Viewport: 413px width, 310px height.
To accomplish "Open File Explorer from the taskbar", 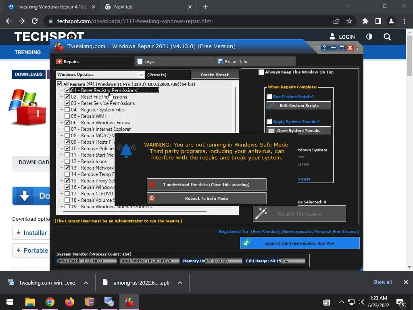I will tap(30, 302).
